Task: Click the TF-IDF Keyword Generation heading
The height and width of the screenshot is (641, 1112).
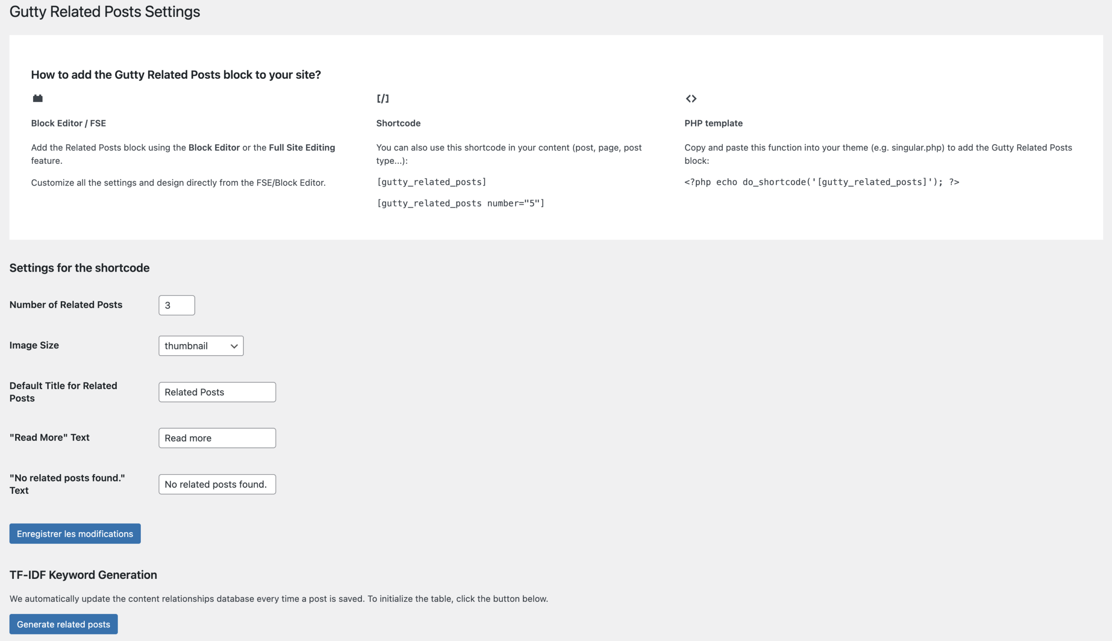Action: point(83,575)
